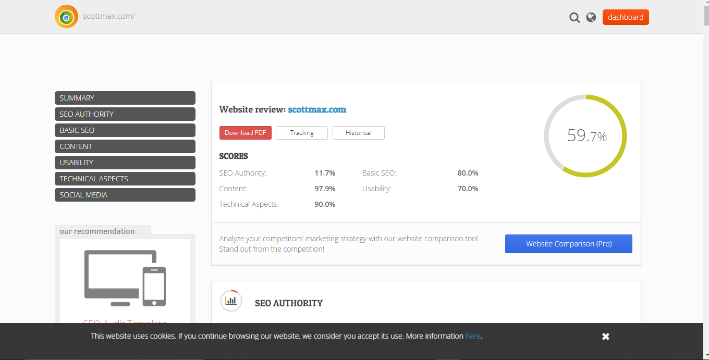Viewport: 709px width, 360px height.
Task: Click the SCORES heading
Action: coord(234,156)
